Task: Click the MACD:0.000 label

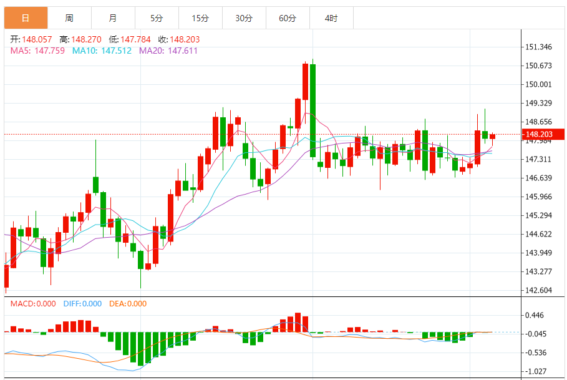Action: click(33, 304)
